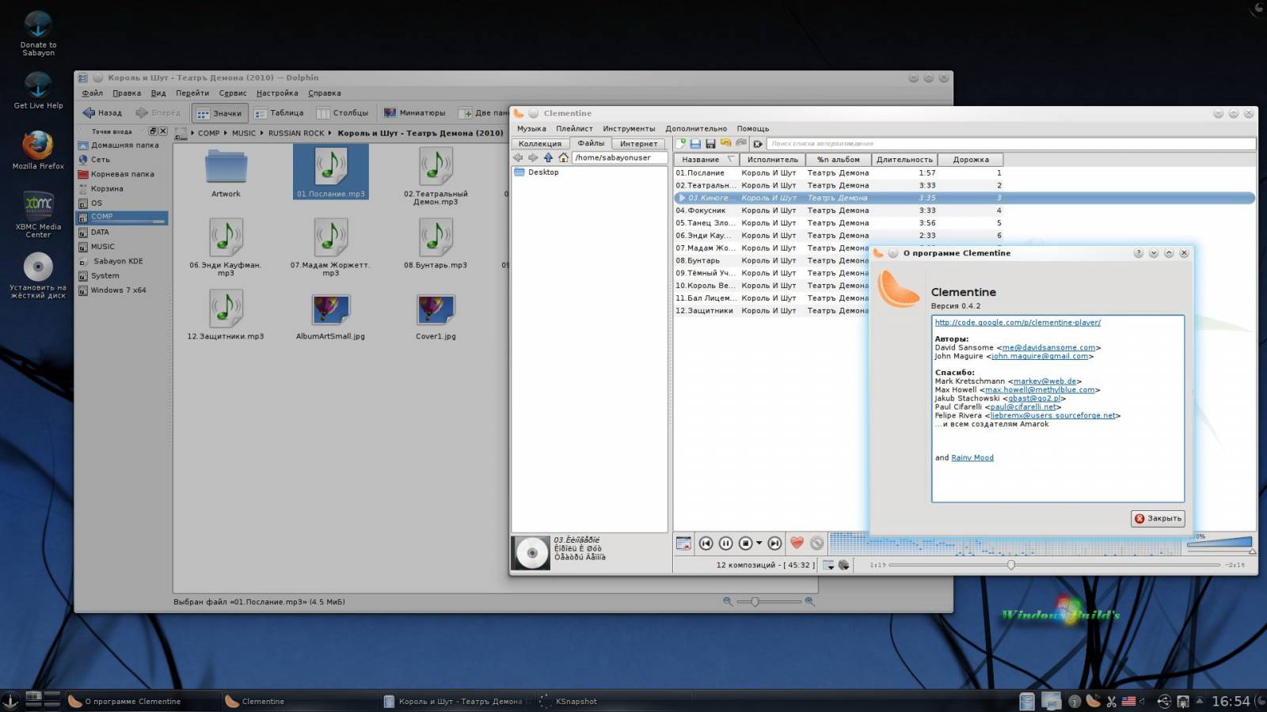This screenshot has width=1267, height=712.
Task: Click Назад button in Dolphin toolbar
Action: tap(102, 112)
